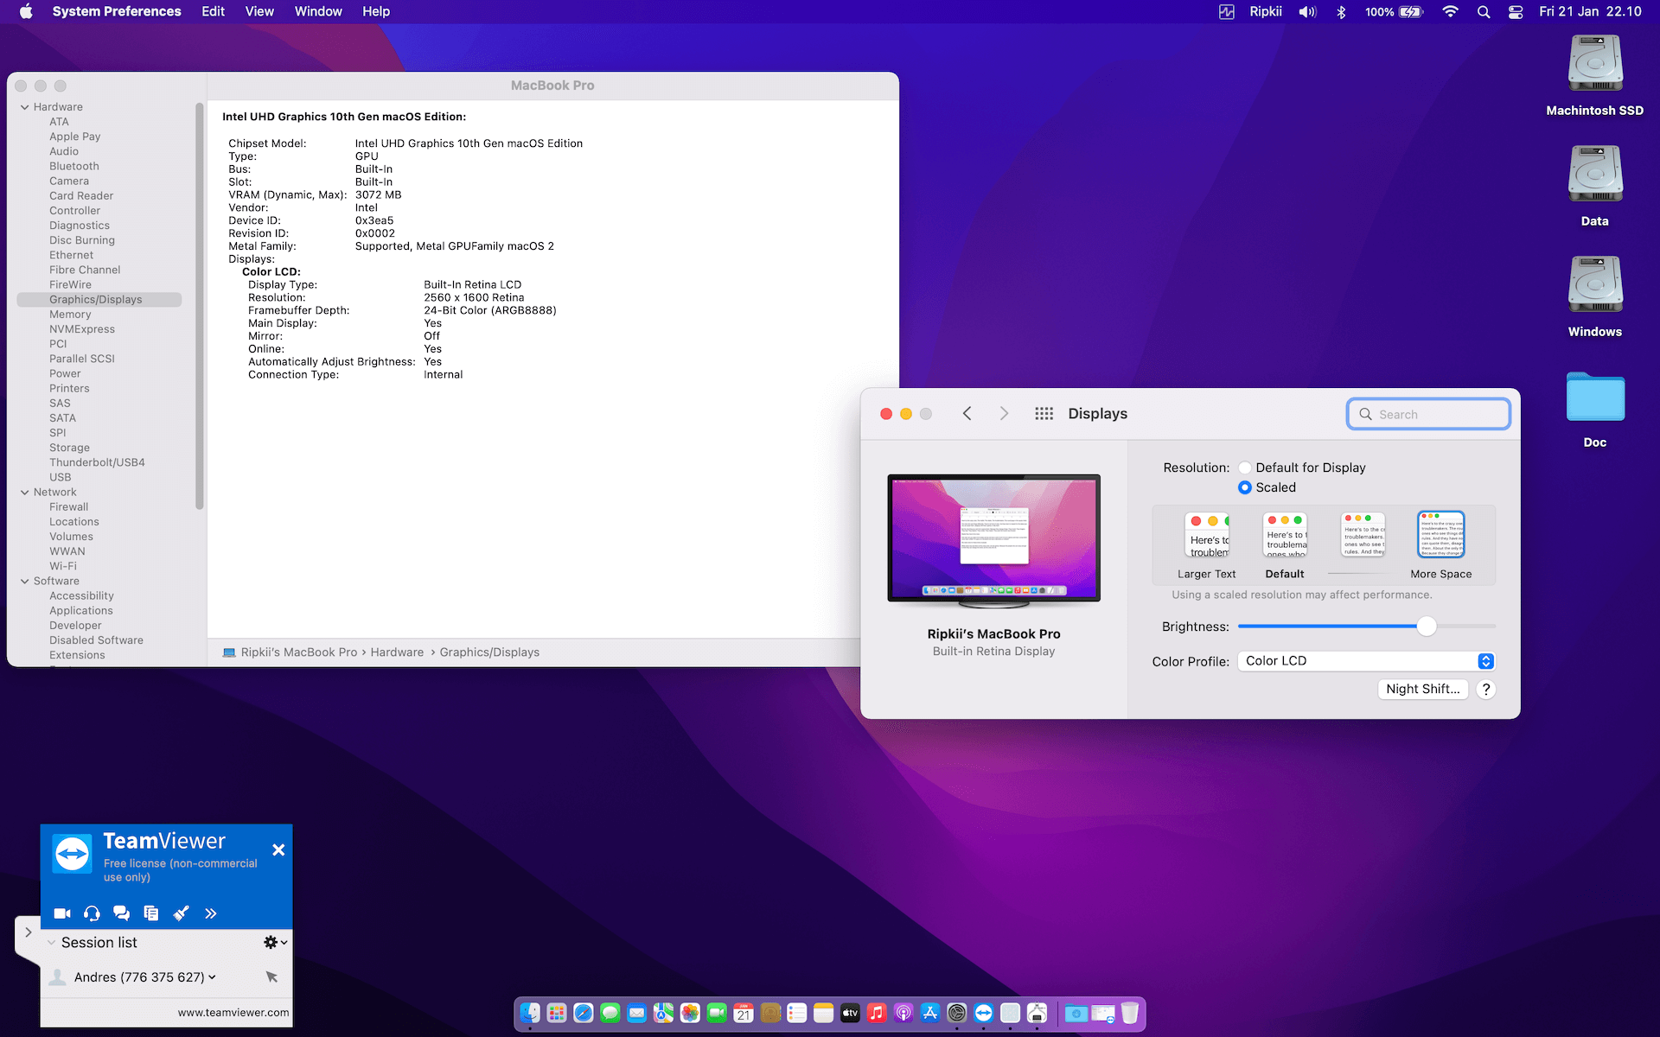
Task: Open TeamViewer file transfer icon
Action: tap(151, 913)
